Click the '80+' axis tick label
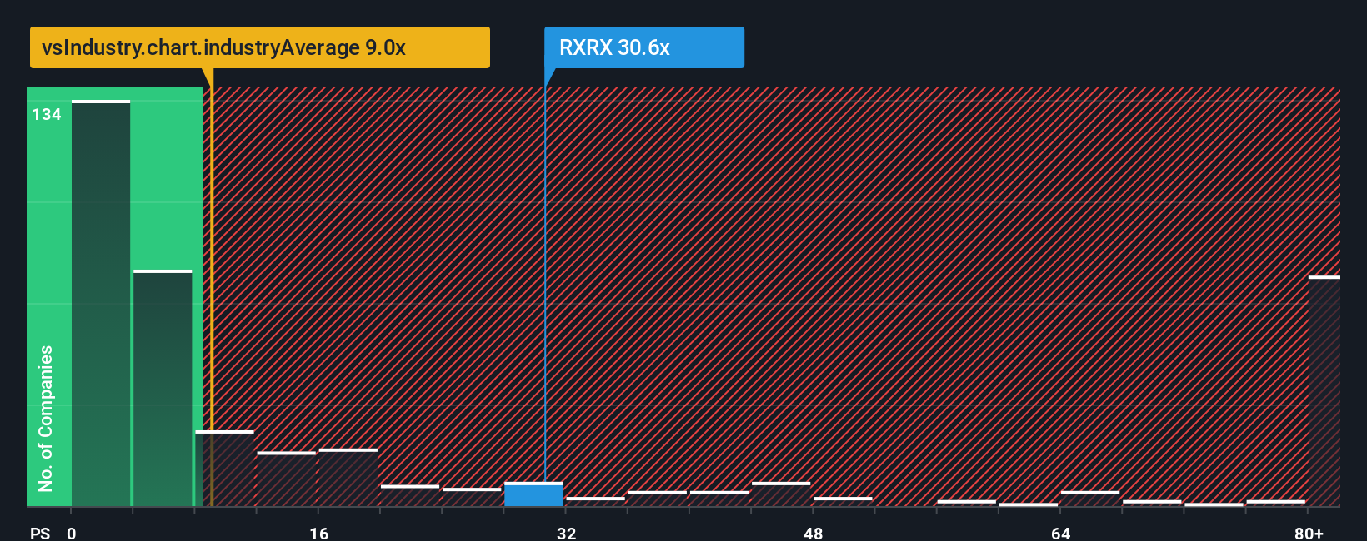Image resolution: width=1367 pixels, height=541 pixels. pyautogui.click(x=1309, y=533)
